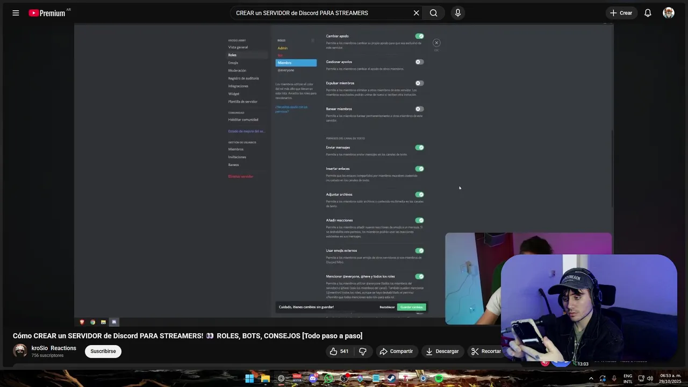Click the Discord icon in the video taskbar
This screenshot has width=688, height=387.
tap(114, 322)
